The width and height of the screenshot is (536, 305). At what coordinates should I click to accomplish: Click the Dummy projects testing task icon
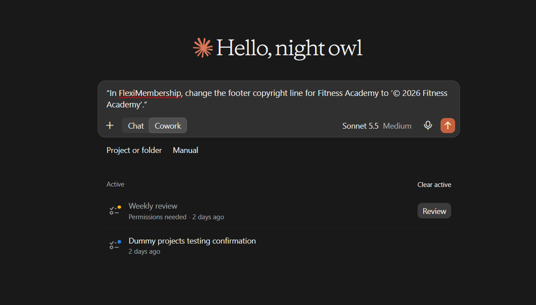pyautogui.click(x=115, y=245)
